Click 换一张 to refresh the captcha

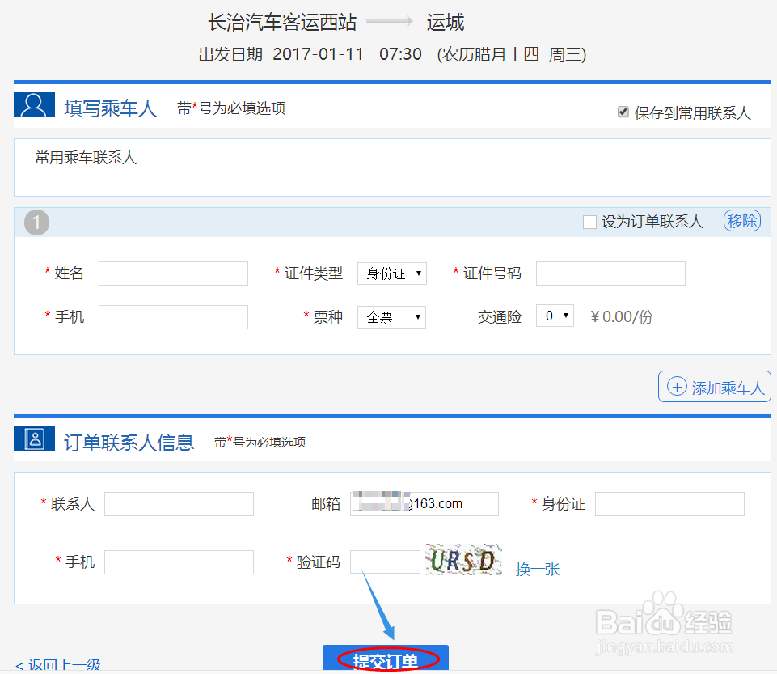pyautogui.click(x=537, y=568)
